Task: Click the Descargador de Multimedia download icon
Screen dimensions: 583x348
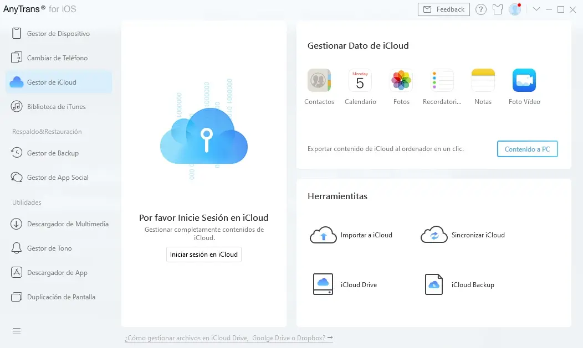Action: click(17, 224)
